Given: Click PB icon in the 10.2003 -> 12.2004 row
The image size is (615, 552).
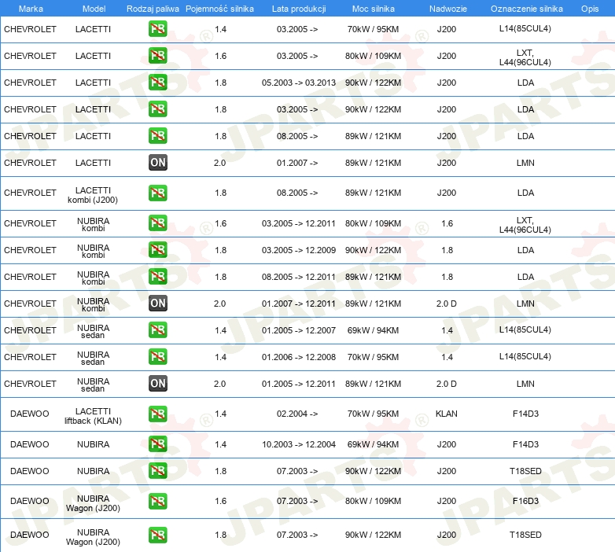Looking at the screenshot, I should click(157, 444).
